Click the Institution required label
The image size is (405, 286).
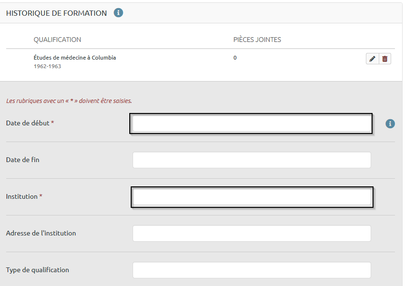click(22, 196)
